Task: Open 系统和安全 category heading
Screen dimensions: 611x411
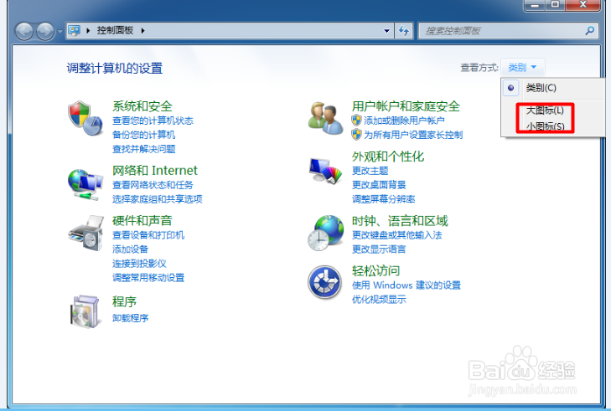Action: [142, 105]
